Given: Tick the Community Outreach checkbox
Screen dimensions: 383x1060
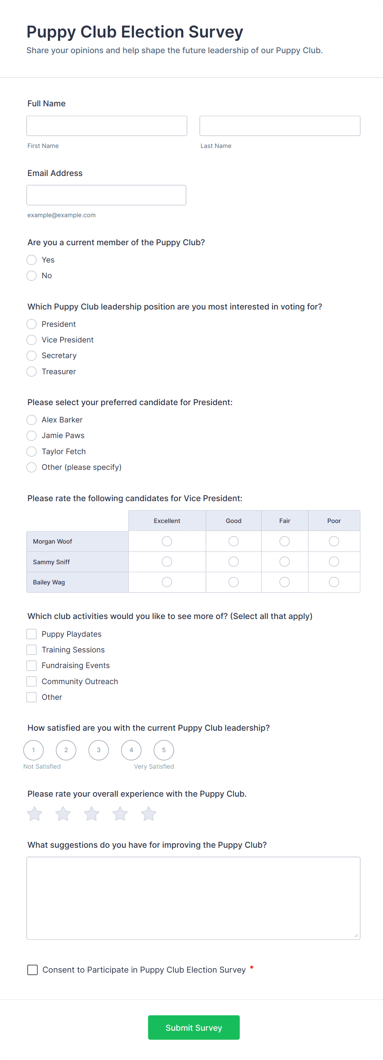Looking at the screenshot, I should (x=32, y=681).
